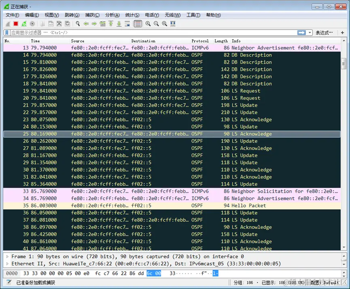Image resolution: width=350 pixels, height=289 pixels.
Task: Sort by the Source column header
Action: tap(100, 41)
